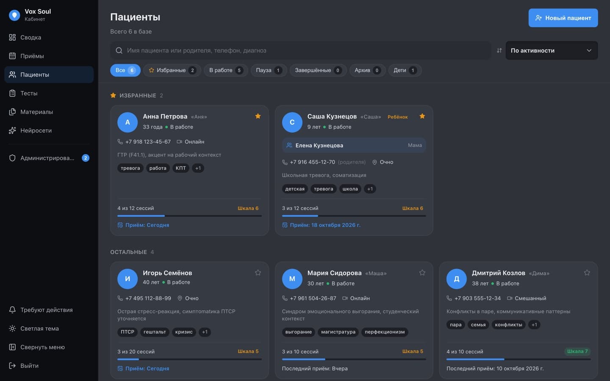The height and width of the screenshot is (381, 610).
Task: Focus the patient search input field
Action: point(301,50)
